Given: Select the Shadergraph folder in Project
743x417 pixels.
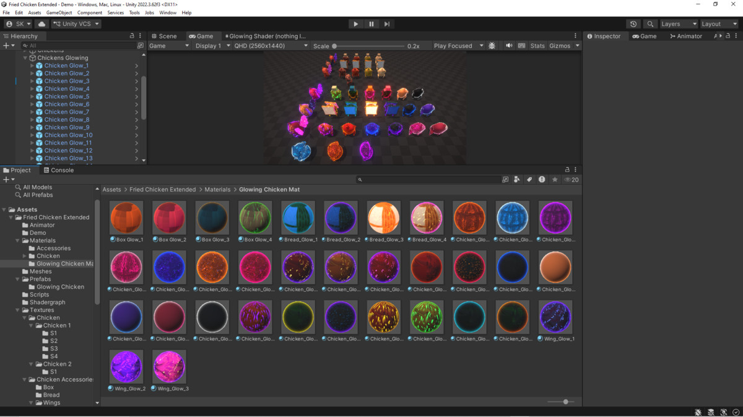Looking at the screenshot, I should pyautogui.click(x=47, y=302).
